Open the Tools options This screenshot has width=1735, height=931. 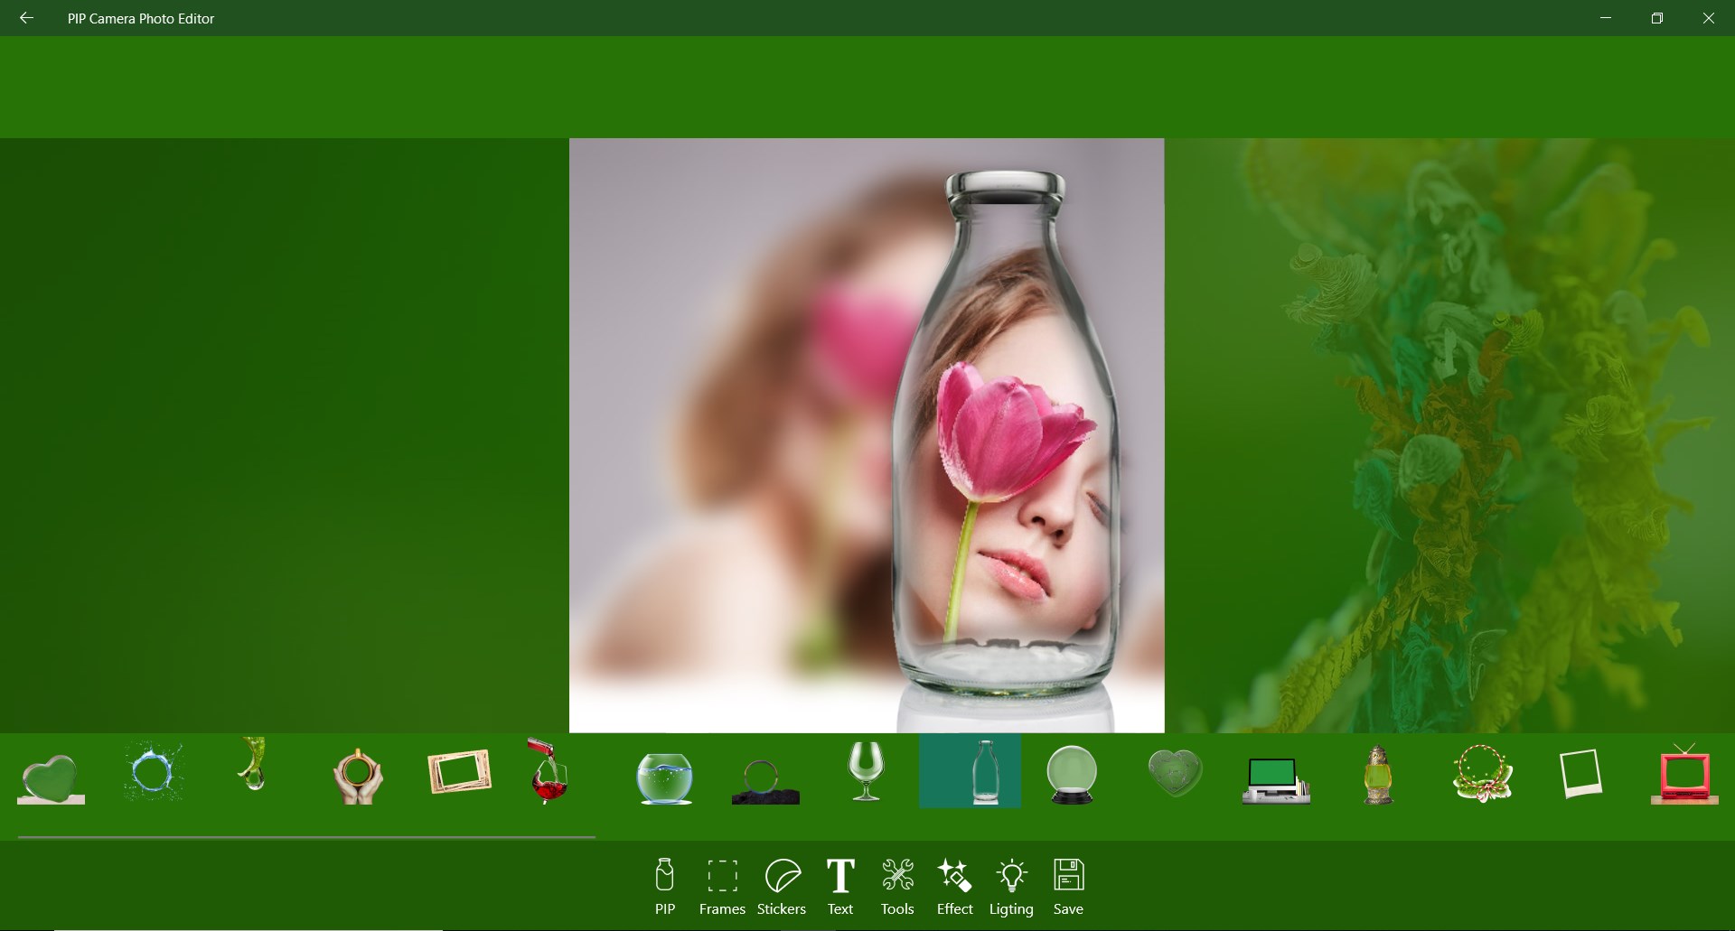(x=897, y=888)
